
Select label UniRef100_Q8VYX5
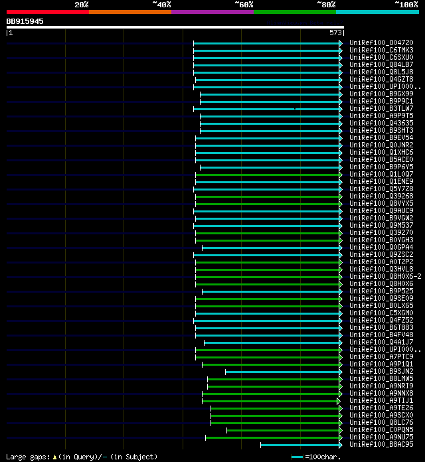tap(381, 203)
